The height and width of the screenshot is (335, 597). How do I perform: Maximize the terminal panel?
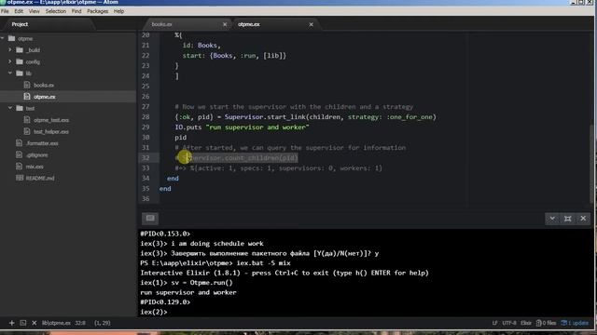pos(568,219)
